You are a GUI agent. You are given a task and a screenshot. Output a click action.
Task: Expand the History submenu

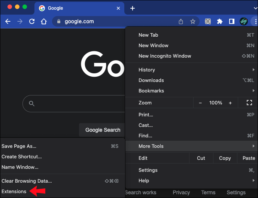(x=191, y=70)
